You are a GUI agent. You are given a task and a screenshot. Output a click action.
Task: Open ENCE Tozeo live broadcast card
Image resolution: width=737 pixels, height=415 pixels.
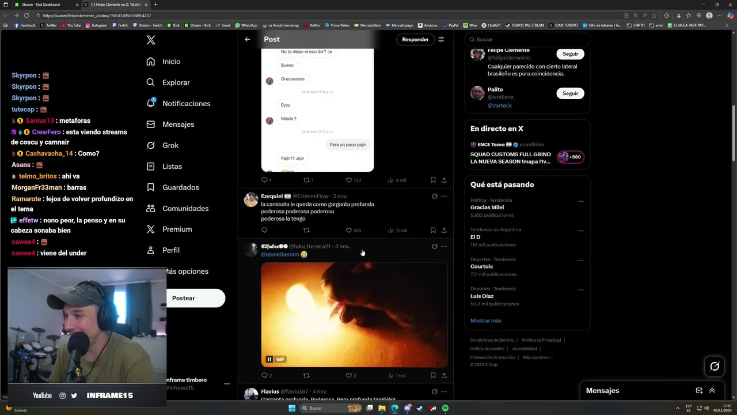[x=527, y=153]
